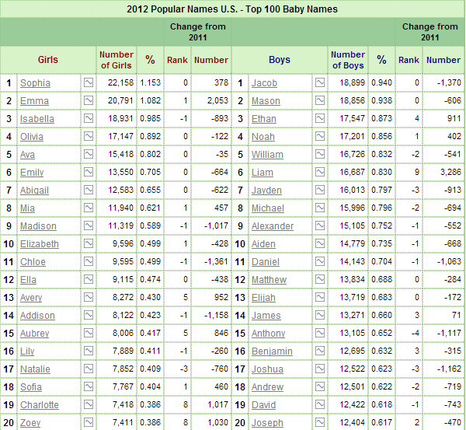Click the girls' Rank column header
The width and height of the screenshot is (466, 430).
pyautogui.click(x=177, y=60)
